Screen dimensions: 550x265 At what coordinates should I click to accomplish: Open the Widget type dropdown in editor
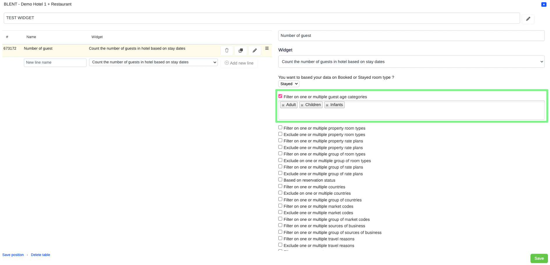click(411, 62)
